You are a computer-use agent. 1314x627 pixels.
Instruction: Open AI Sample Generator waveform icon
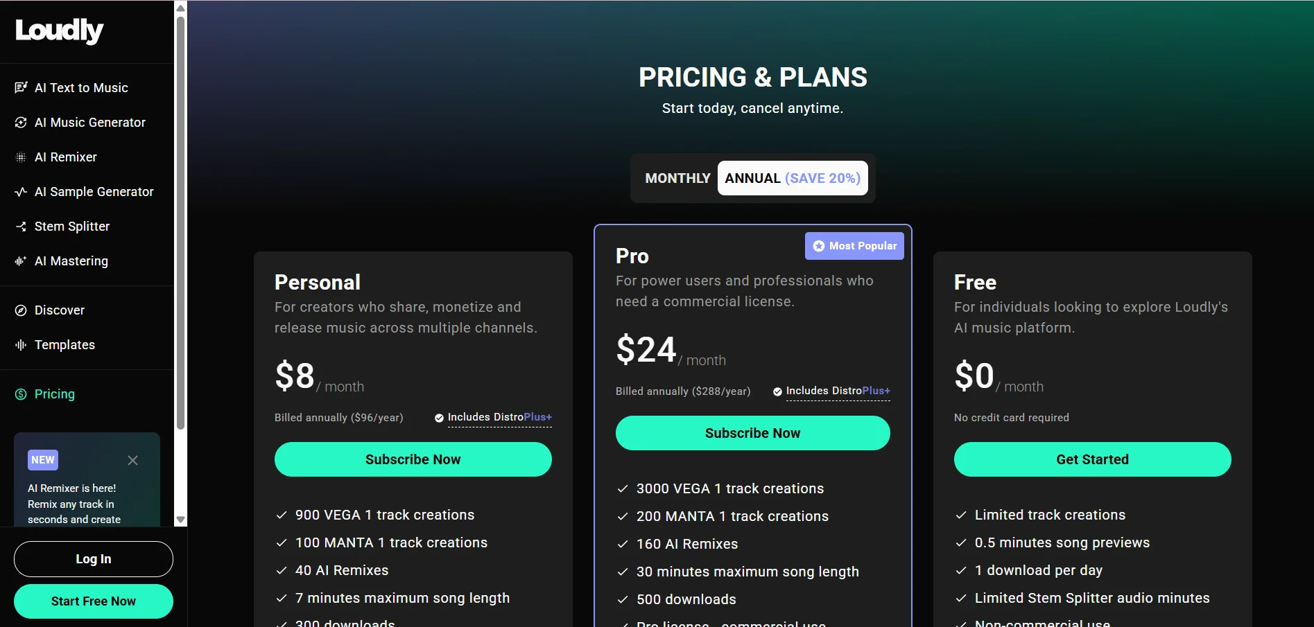pos(21,191)
